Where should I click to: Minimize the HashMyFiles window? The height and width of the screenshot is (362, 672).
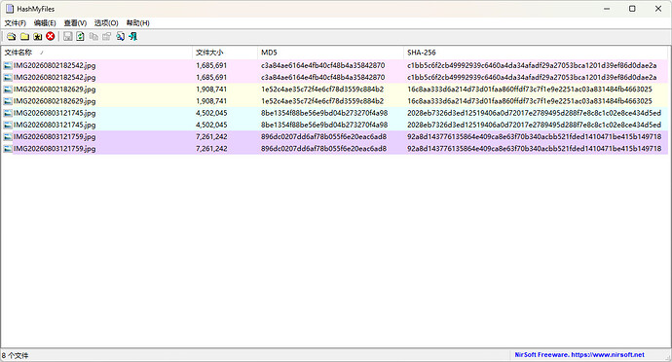(x=607, y=9)
